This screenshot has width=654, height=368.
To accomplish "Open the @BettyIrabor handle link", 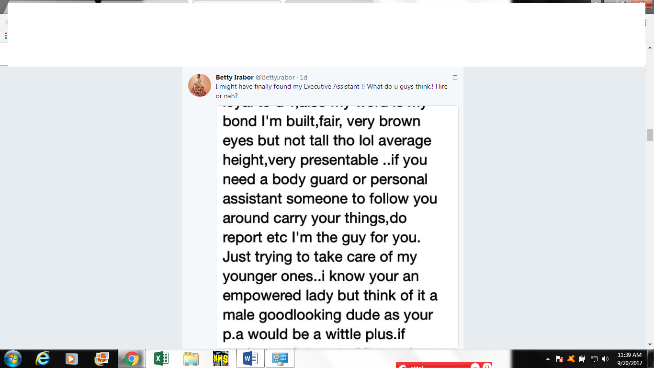I will (x=275, y=77).
